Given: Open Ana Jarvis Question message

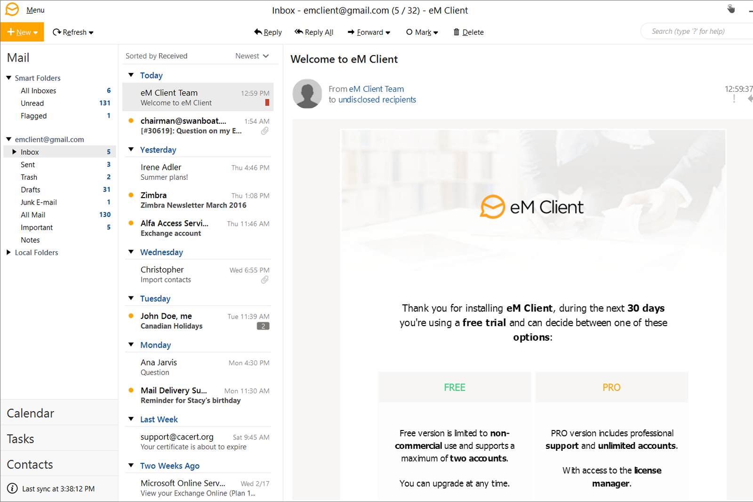Looking at the screenshot, I should 198,367.
